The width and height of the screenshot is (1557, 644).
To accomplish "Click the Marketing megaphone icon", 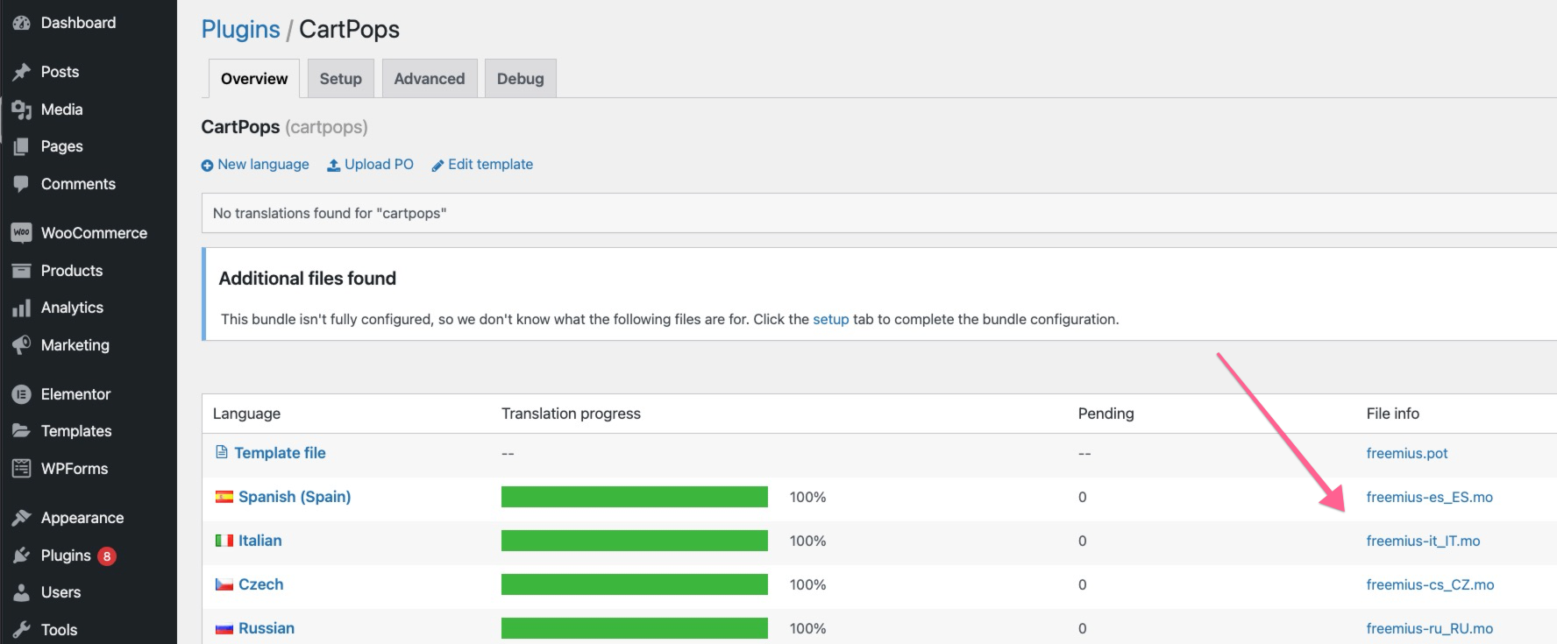I will (22, 345).
